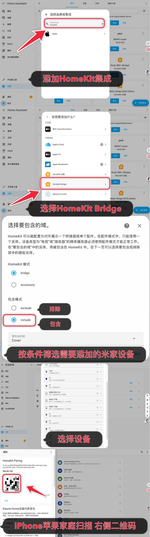Choose Apple WeatherKit integration

75,164
